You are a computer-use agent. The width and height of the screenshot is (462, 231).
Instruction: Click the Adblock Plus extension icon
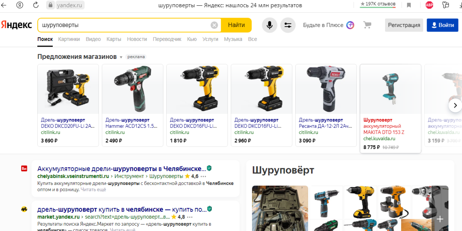[429, 5]
